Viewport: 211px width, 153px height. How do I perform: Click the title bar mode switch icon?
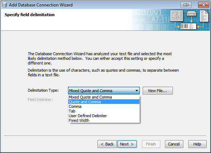click(x=186, y=5)
